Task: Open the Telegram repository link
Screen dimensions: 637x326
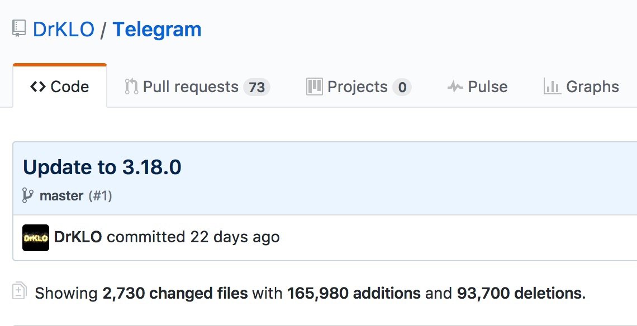Action: [x=157, y=30]
